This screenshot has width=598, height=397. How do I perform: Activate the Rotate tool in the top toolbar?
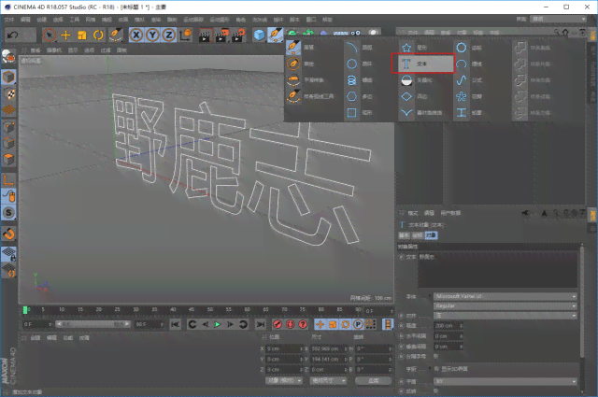coord(98,35)
